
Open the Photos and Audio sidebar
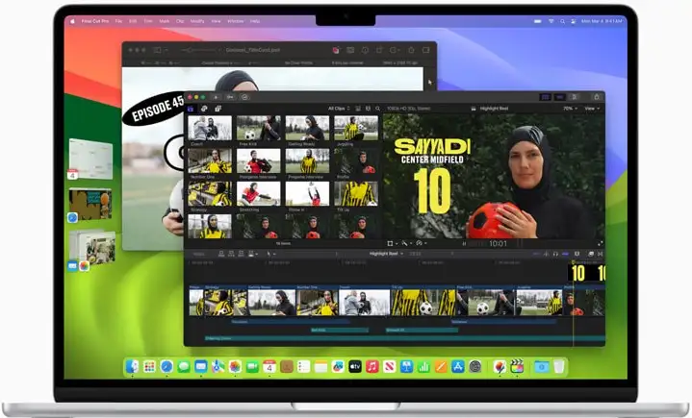point(204,109)
